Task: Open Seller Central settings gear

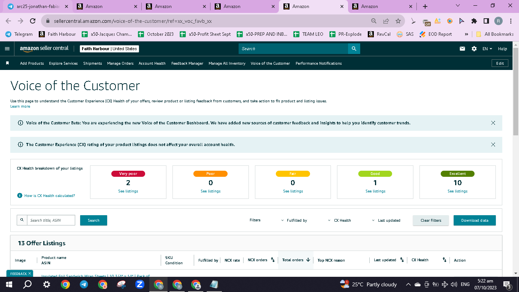Action: pos(474,49)
